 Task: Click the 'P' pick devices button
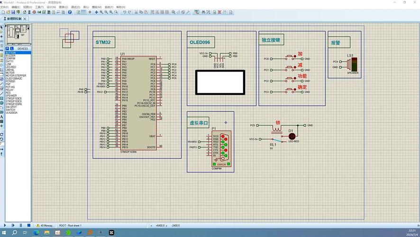coord(7,48)
